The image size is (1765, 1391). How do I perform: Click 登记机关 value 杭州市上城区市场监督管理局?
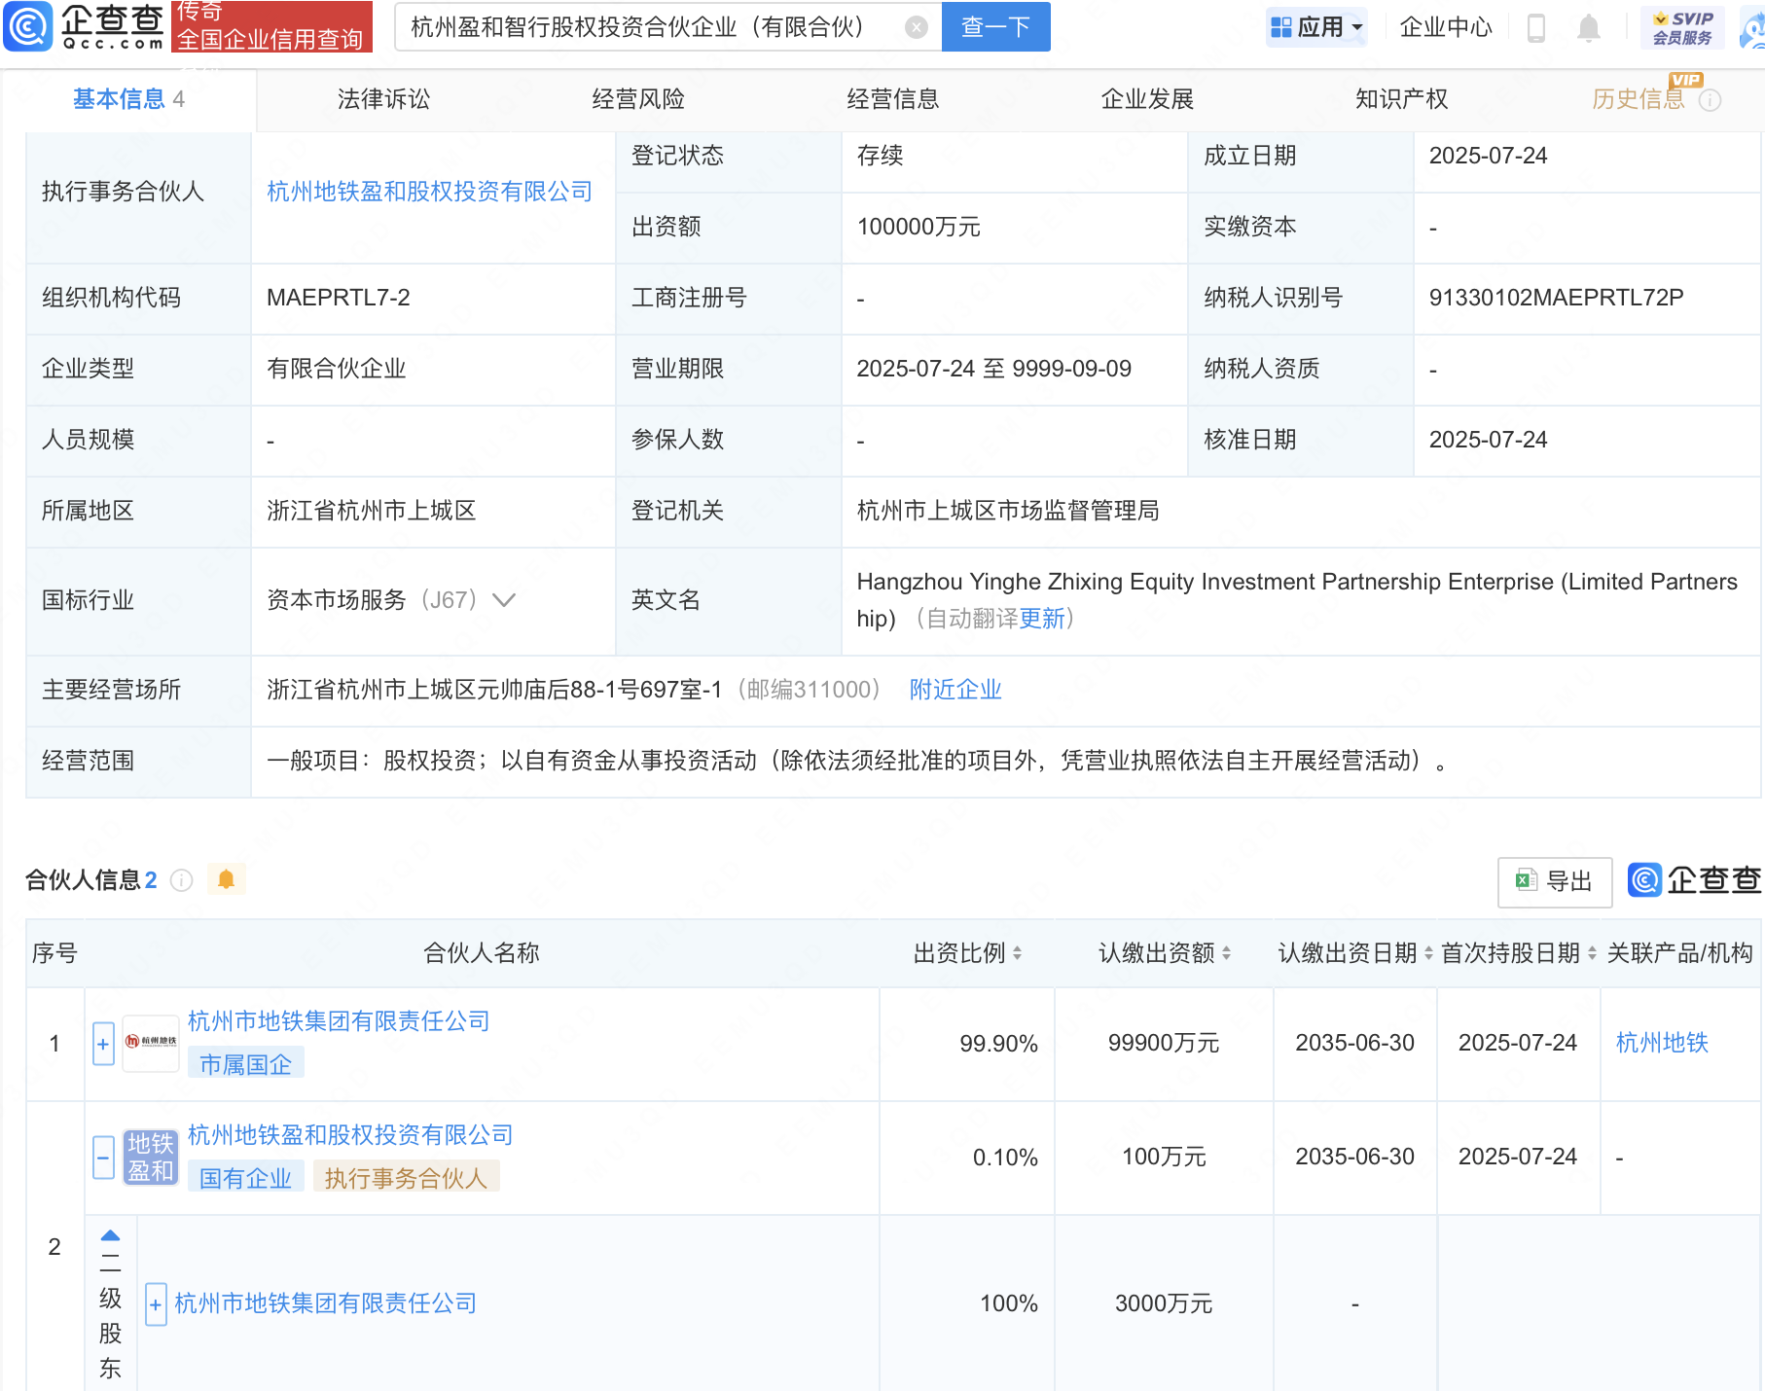1008,511
